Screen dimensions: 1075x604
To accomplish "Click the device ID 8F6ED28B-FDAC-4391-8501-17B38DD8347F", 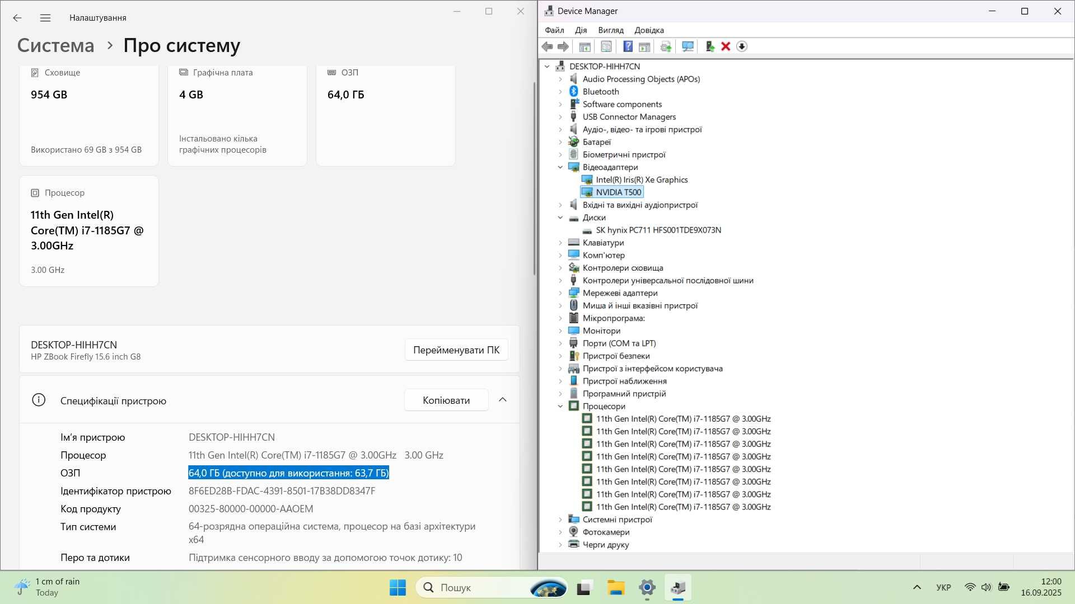I will click(282, 491).
